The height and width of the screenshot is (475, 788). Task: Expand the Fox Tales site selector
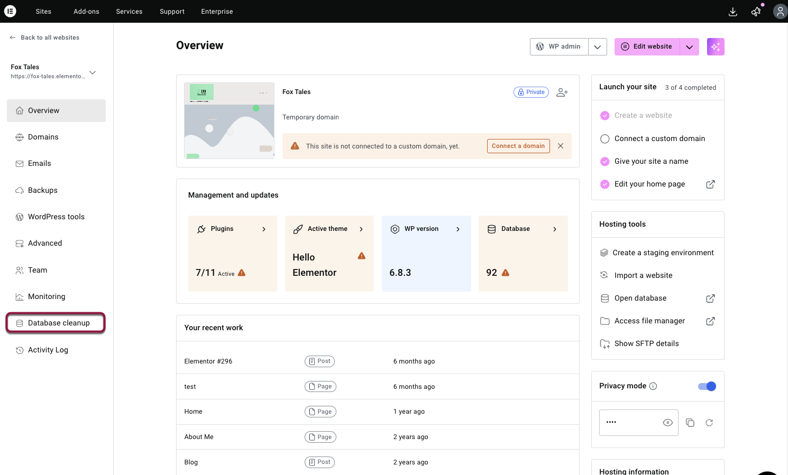[x=93, y=72]
